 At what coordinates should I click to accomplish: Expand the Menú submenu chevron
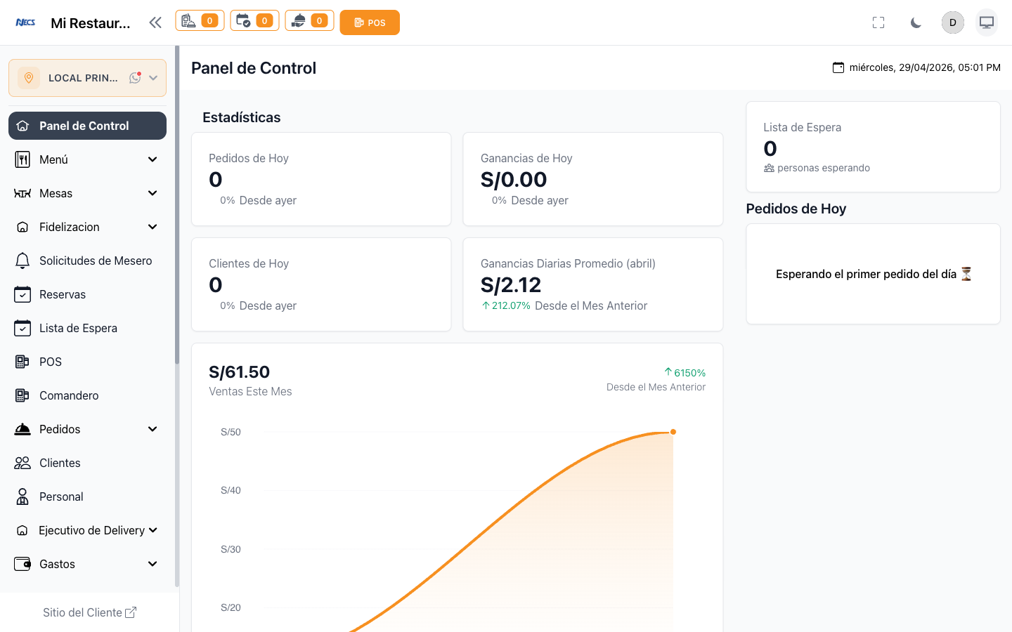coord(153,159)
